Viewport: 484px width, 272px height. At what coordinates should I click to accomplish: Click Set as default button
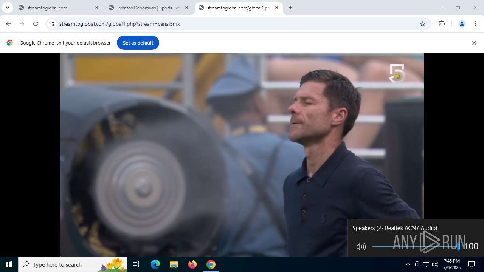(x=138, y=43)
